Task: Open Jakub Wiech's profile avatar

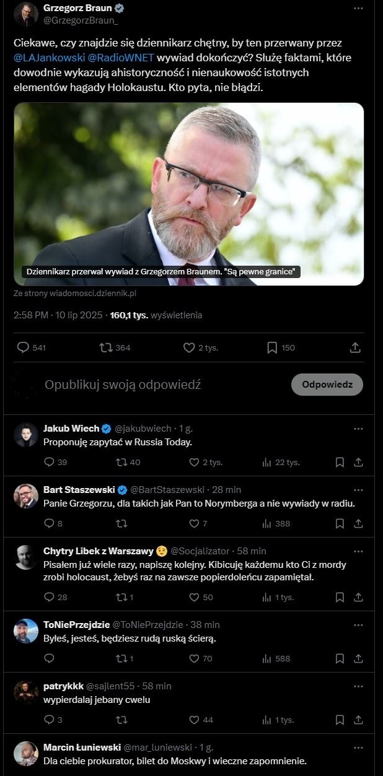Action: tap(26, 435)
